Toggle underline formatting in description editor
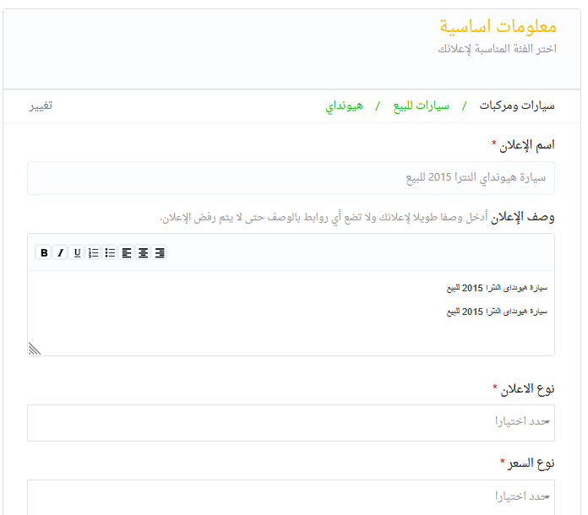 click(77, 252)
